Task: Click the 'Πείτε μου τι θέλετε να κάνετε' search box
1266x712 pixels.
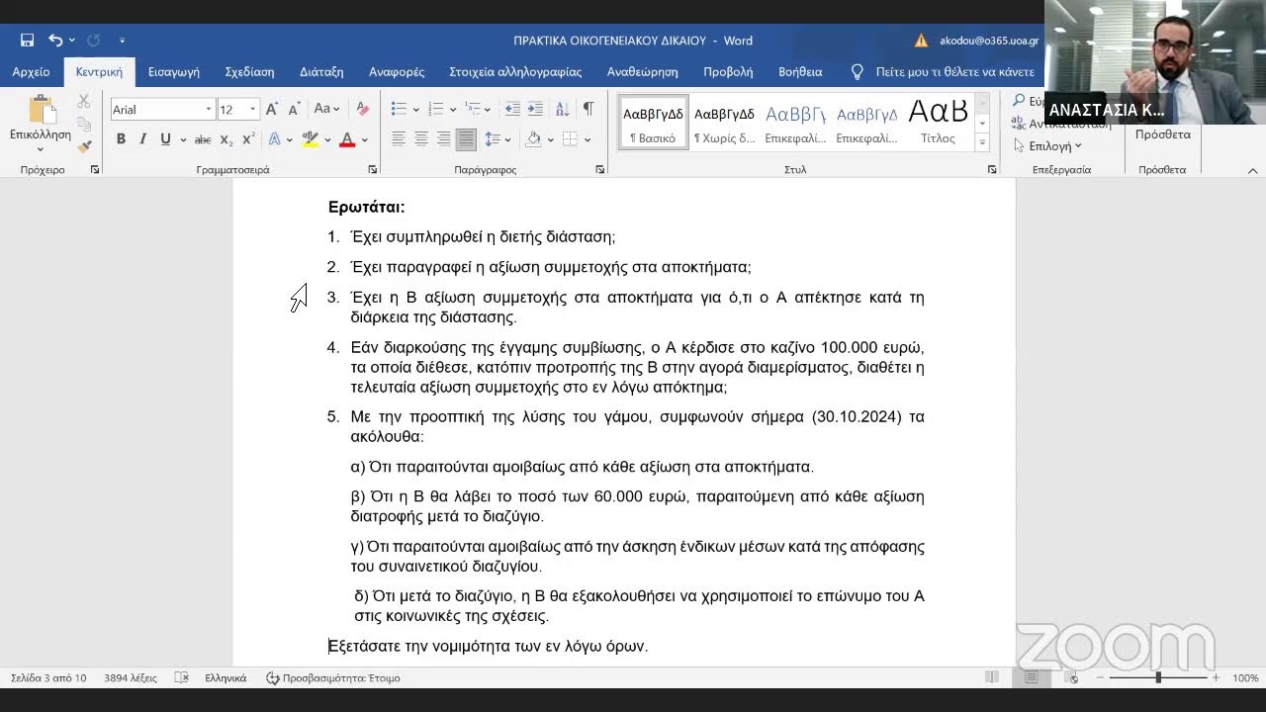Action: (944, 72)
